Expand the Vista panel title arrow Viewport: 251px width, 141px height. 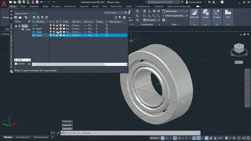tap(178, 24)
